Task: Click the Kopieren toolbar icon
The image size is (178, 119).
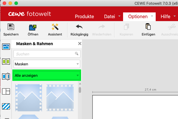Action: pyautogui.click(x=126, y=27)
